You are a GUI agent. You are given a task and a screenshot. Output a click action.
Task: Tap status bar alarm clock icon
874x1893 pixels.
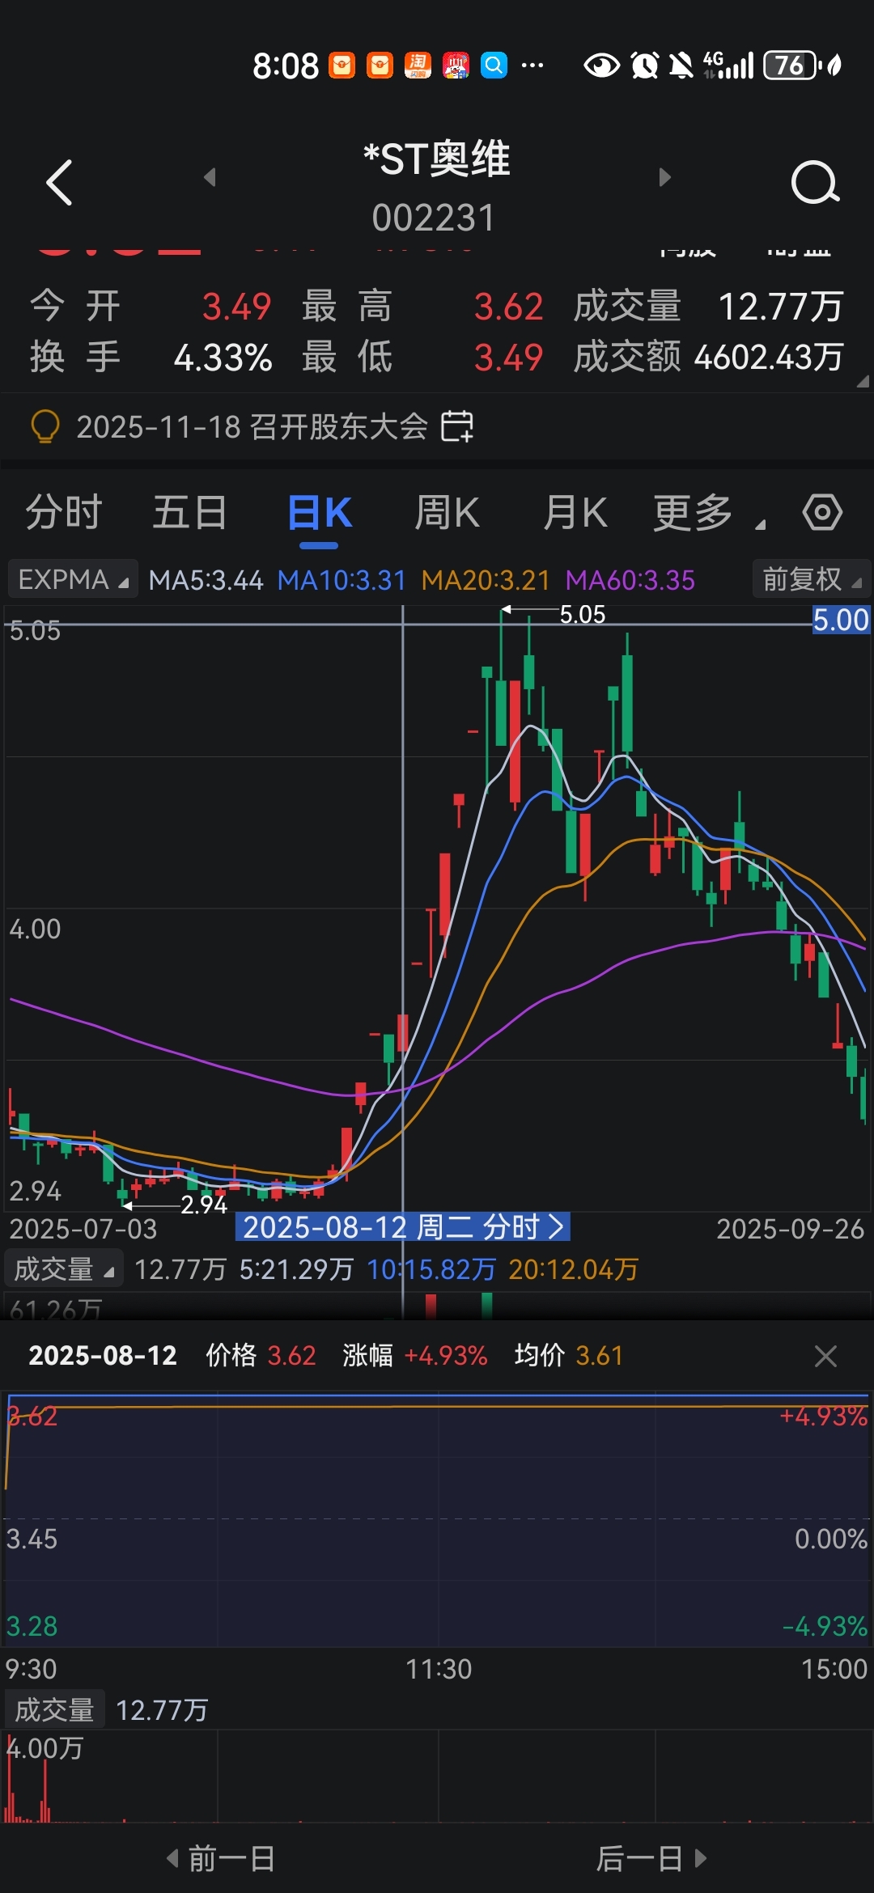point(645,65)
